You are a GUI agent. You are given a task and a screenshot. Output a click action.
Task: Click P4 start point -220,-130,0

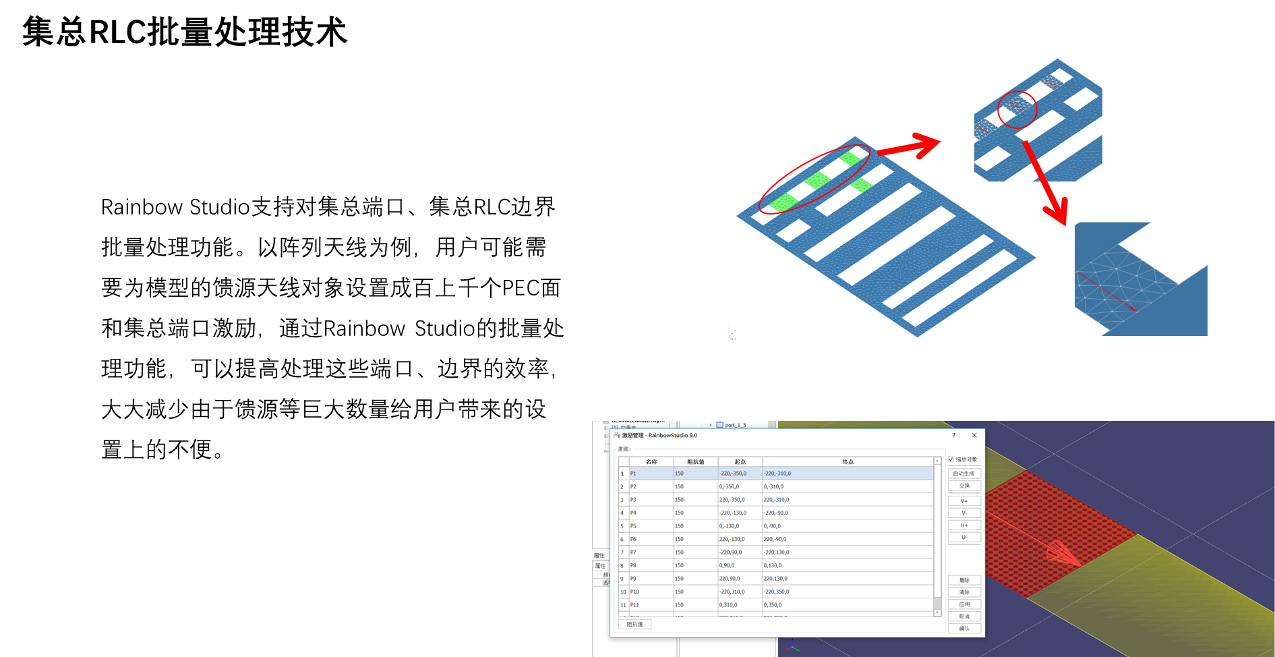[x=740, y=513]
